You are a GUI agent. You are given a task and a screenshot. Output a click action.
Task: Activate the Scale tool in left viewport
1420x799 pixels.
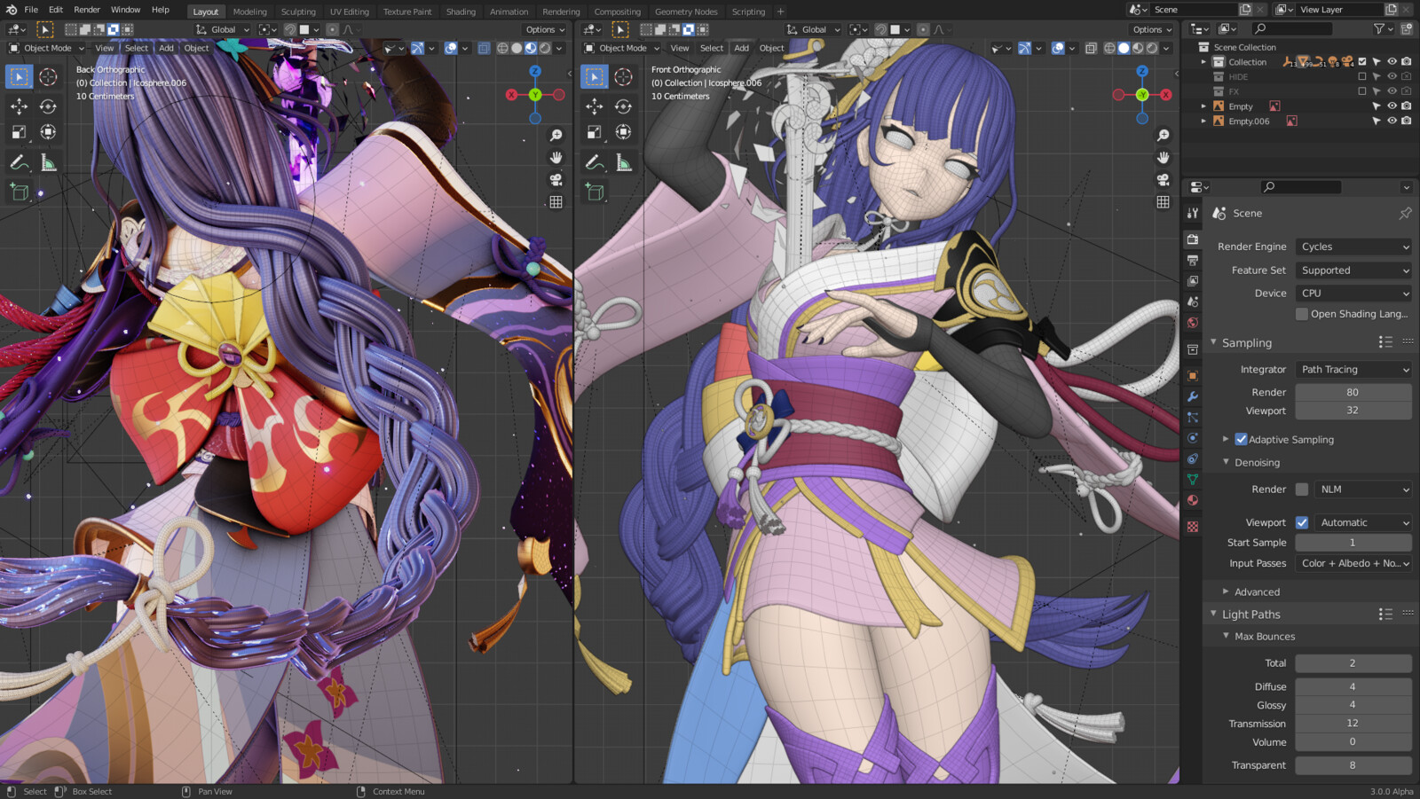pyautogui.click(x=19, y=132)
